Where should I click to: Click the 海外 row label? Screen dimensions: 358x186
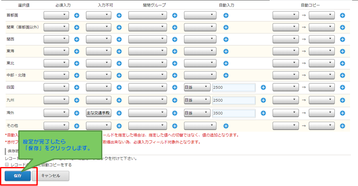click(x=10, y=113)
